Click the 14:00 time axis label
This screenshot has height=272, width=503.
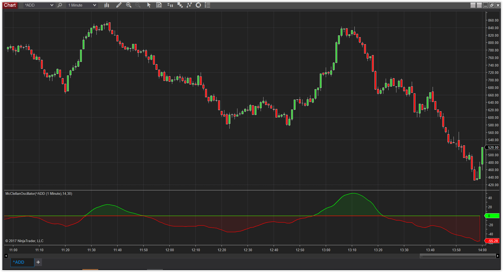[482, 250]
